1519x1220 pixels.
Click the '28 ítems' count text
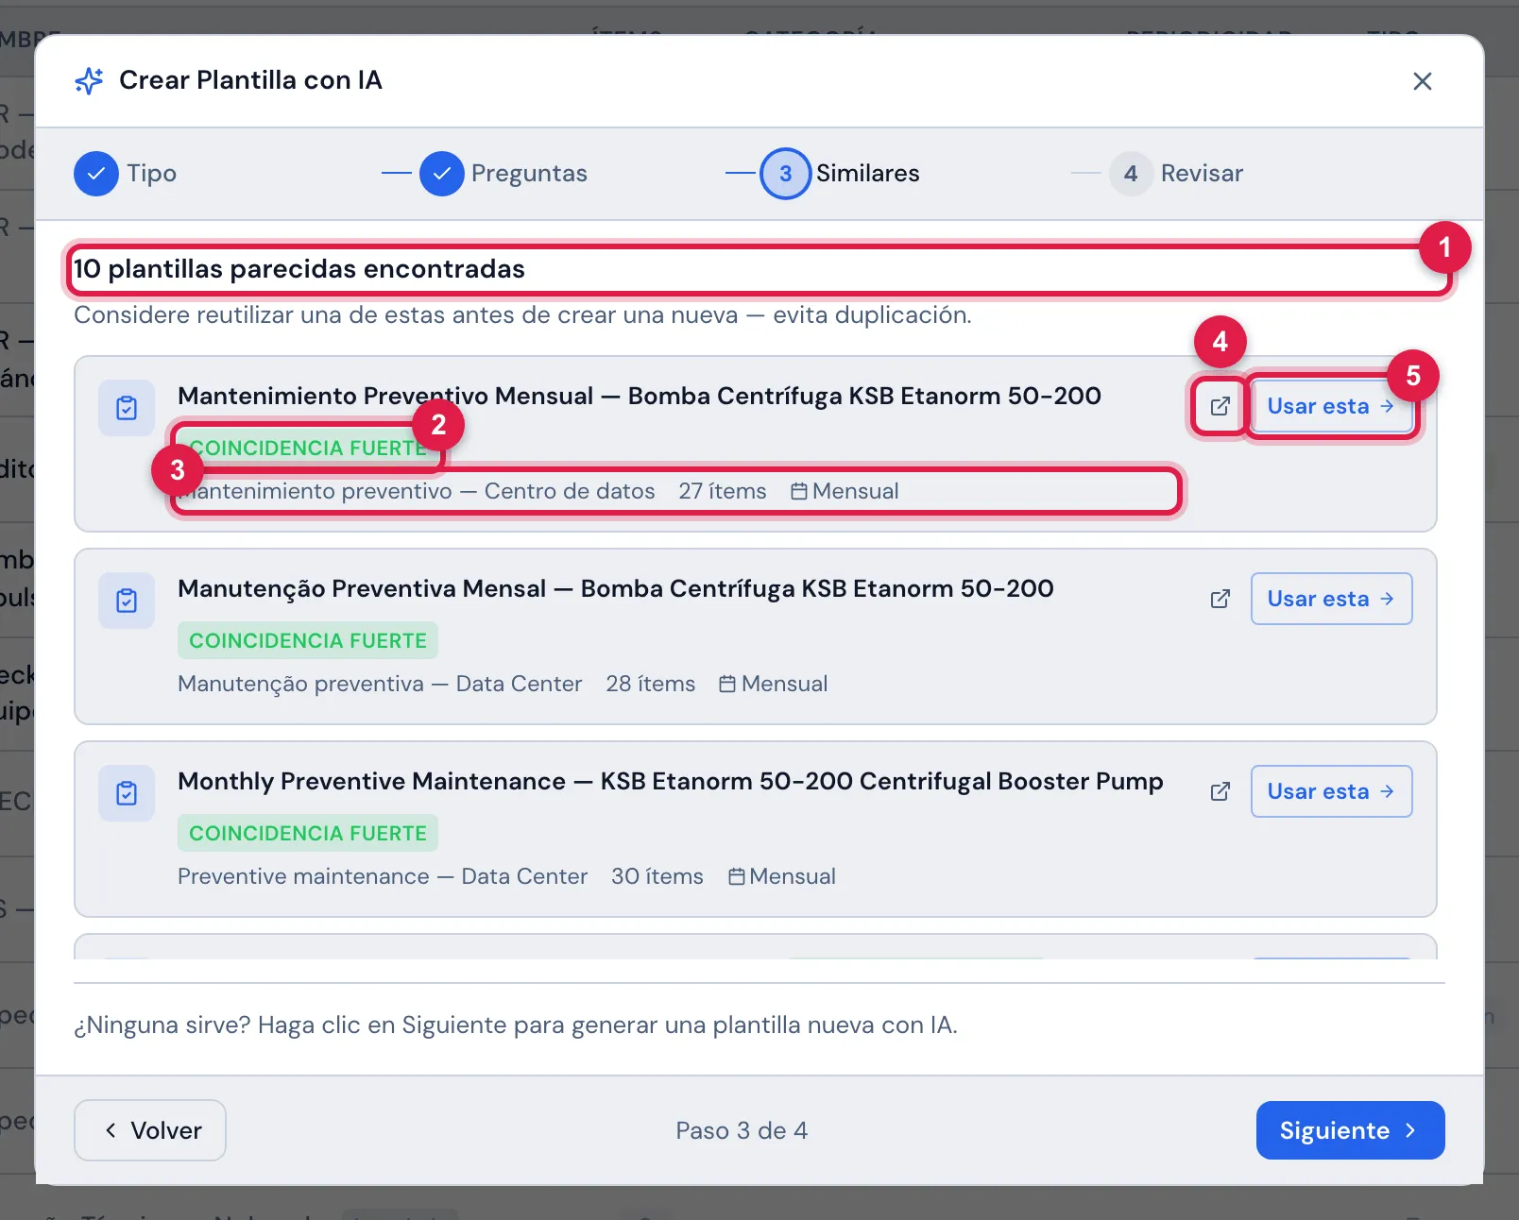pos(651,684)
